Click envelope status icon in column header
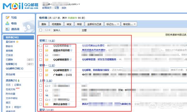 [x=46, y=30]
